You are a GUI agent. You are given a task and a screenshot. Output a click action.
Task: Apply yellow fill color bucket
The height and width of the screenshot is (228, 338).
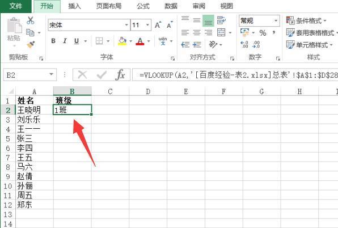[x=122, y=41]
